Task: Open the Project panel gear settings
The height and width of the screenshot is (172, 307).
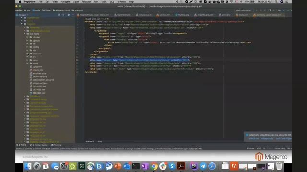Action: (69, 15)
